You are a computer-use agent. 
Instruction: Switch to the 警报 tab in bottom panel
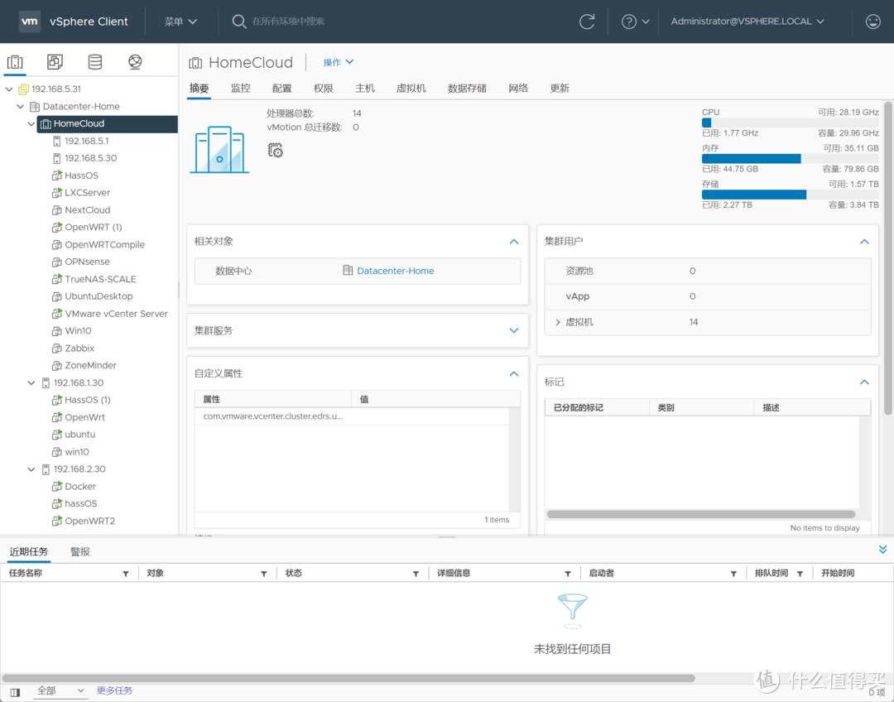point(80,551)
